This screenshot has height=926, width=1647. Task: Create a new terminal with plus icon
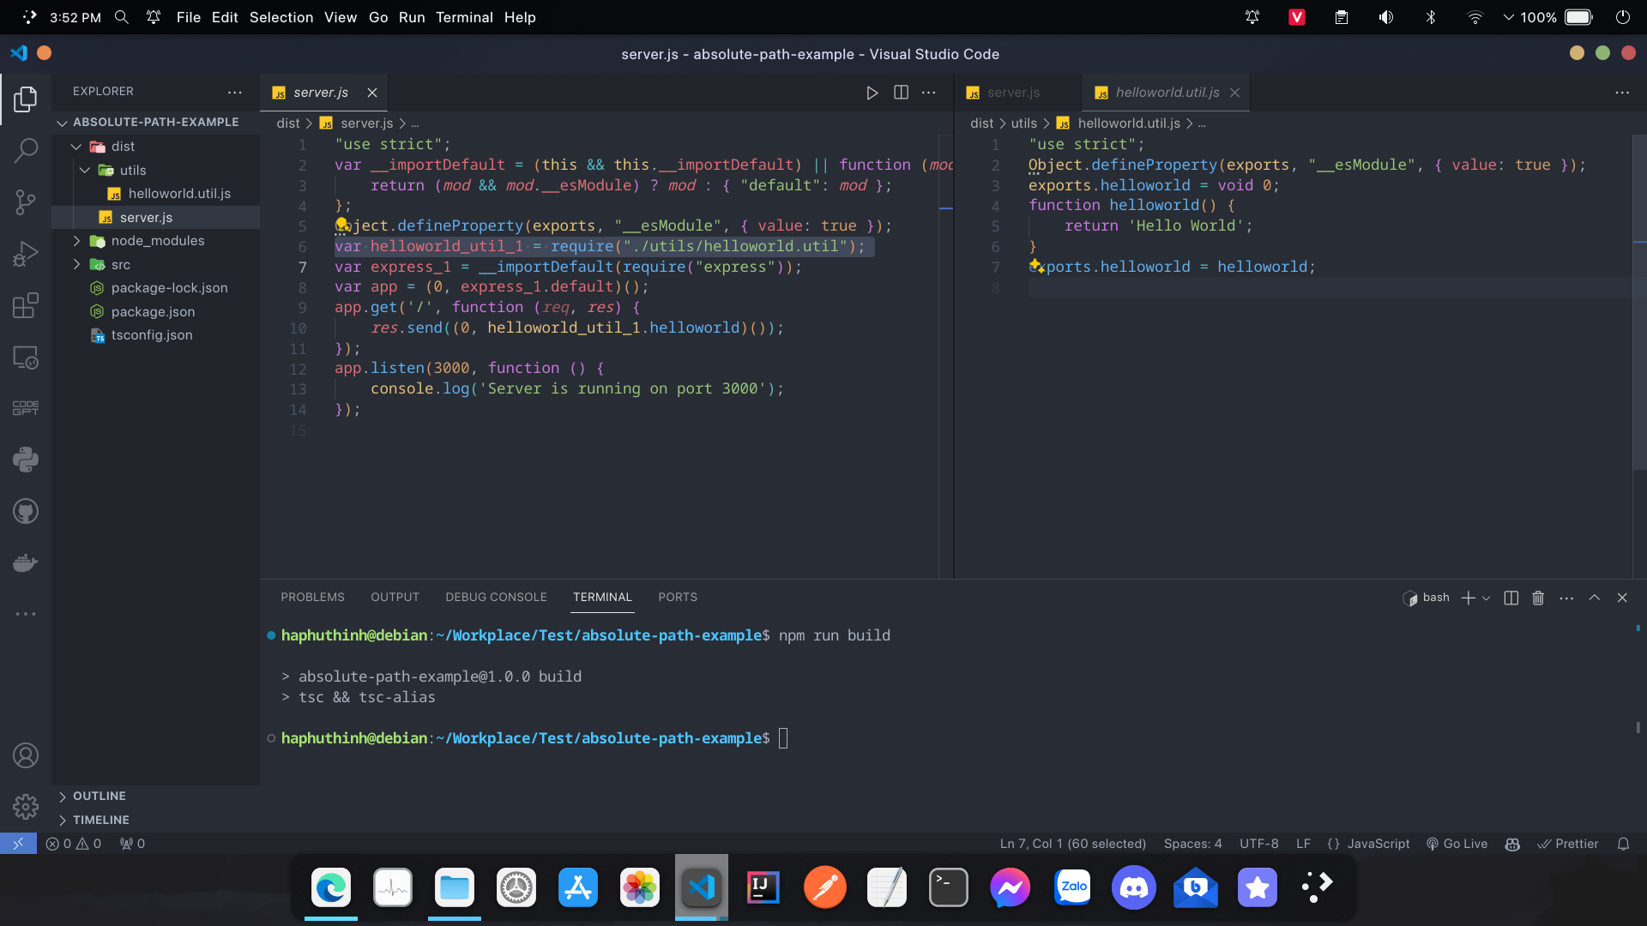click(1468, 598)
